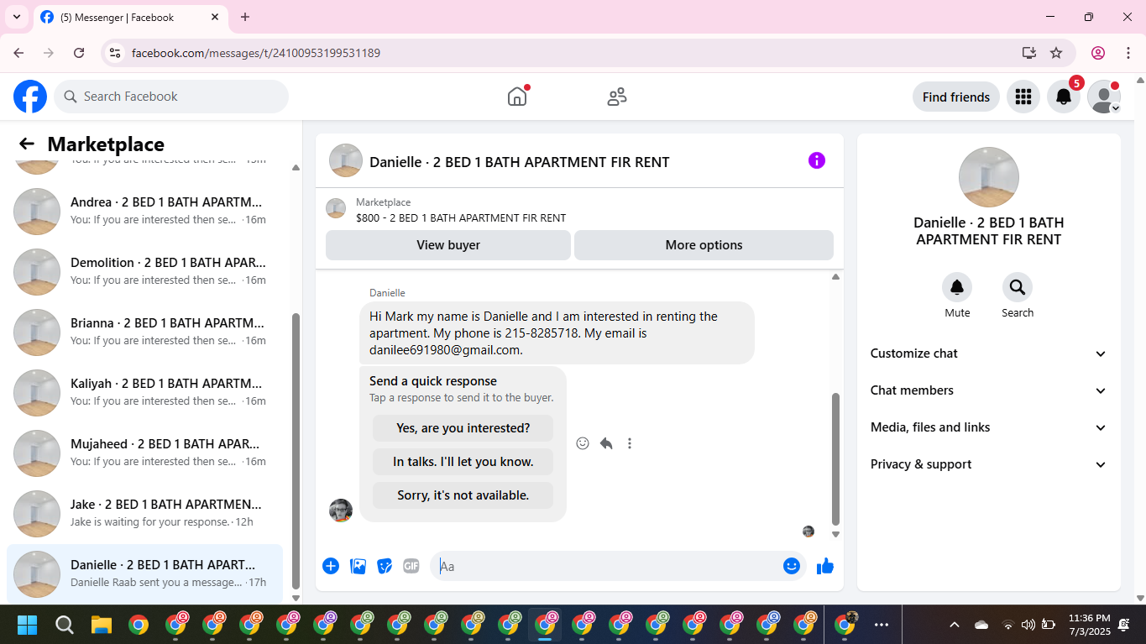Click the conversation list scrollbar
The image size is (1146, 644).
pos(296,451)
